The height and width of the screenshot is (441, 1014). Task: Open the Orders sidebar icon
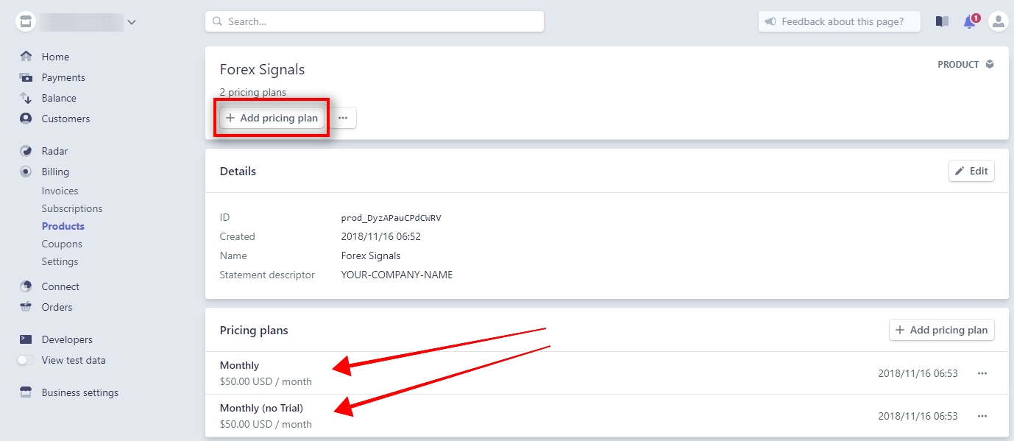point(26,307)
